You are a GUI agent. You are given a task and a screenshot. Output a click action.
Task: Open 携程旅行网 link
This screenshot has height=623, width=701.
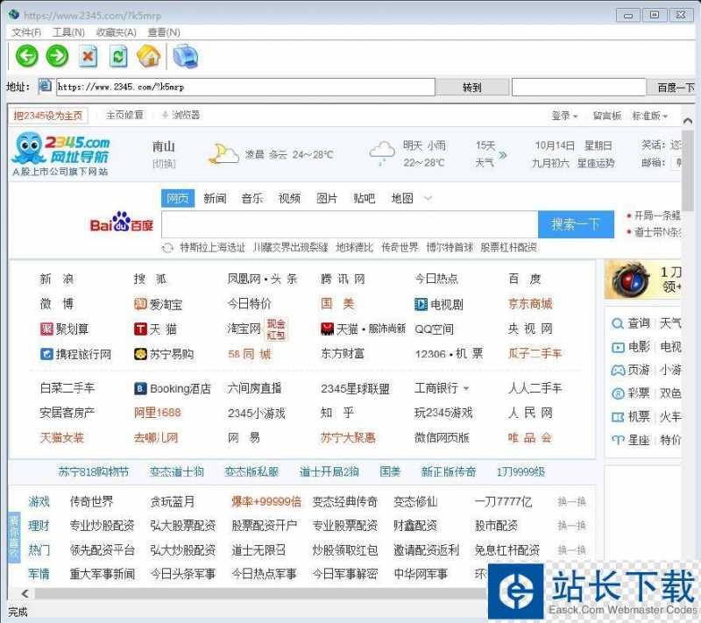coord(75,354)
